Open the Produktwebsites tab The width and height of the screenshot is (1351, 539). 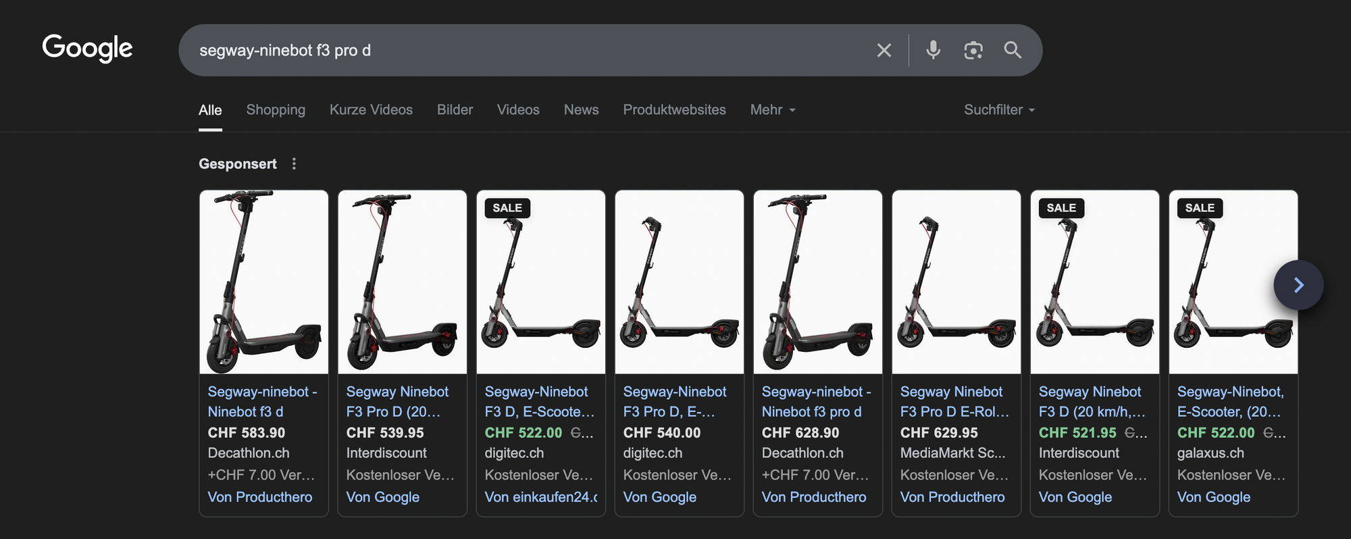674,109
